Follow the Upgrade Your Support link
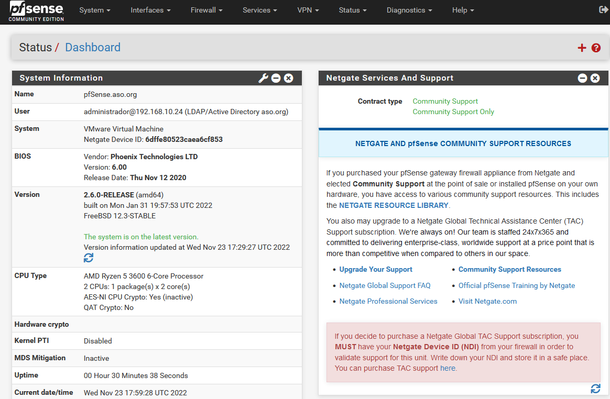Screen dimensions: 610x399 [x=376, y=269]
